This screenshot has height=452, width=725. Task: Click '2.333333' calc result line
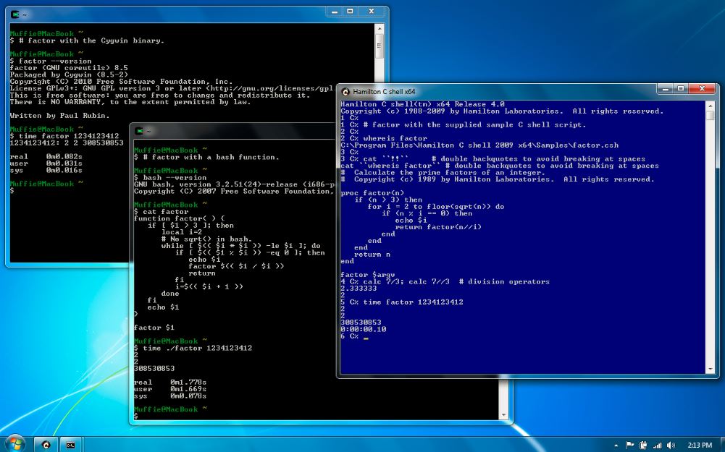pyautogui.click(x=359, y=289)
